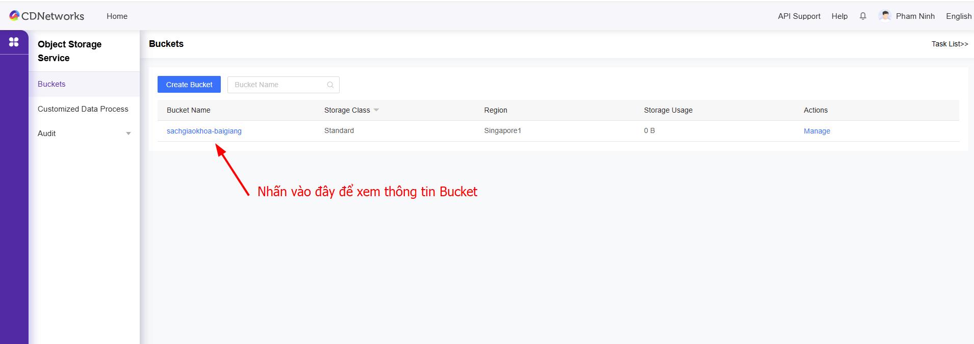Select Buckets in the sidebar
The width and height of the screenshot is (974, 344).
coord(52,84)
